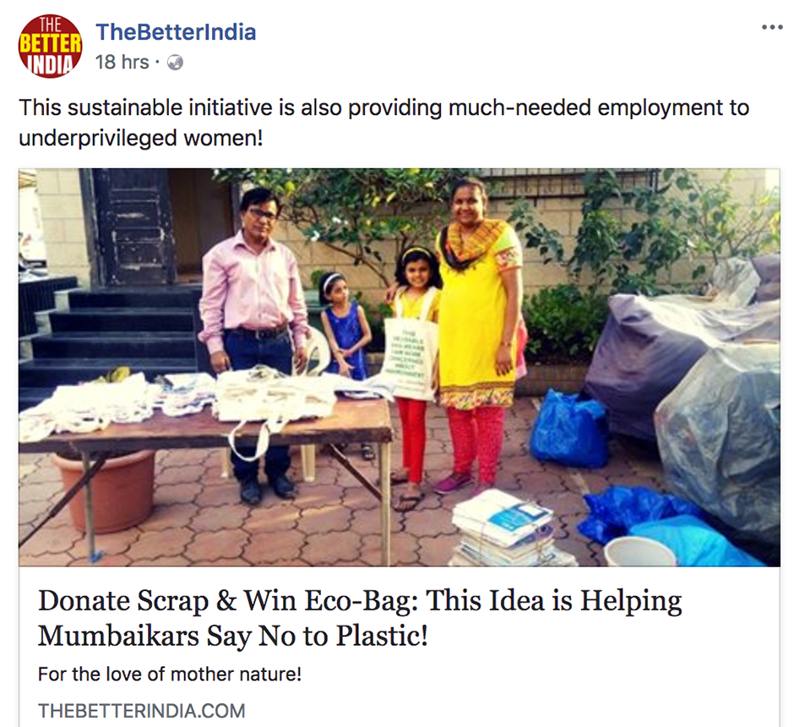Click the globe public-audience icon

[x=175, y=63]
